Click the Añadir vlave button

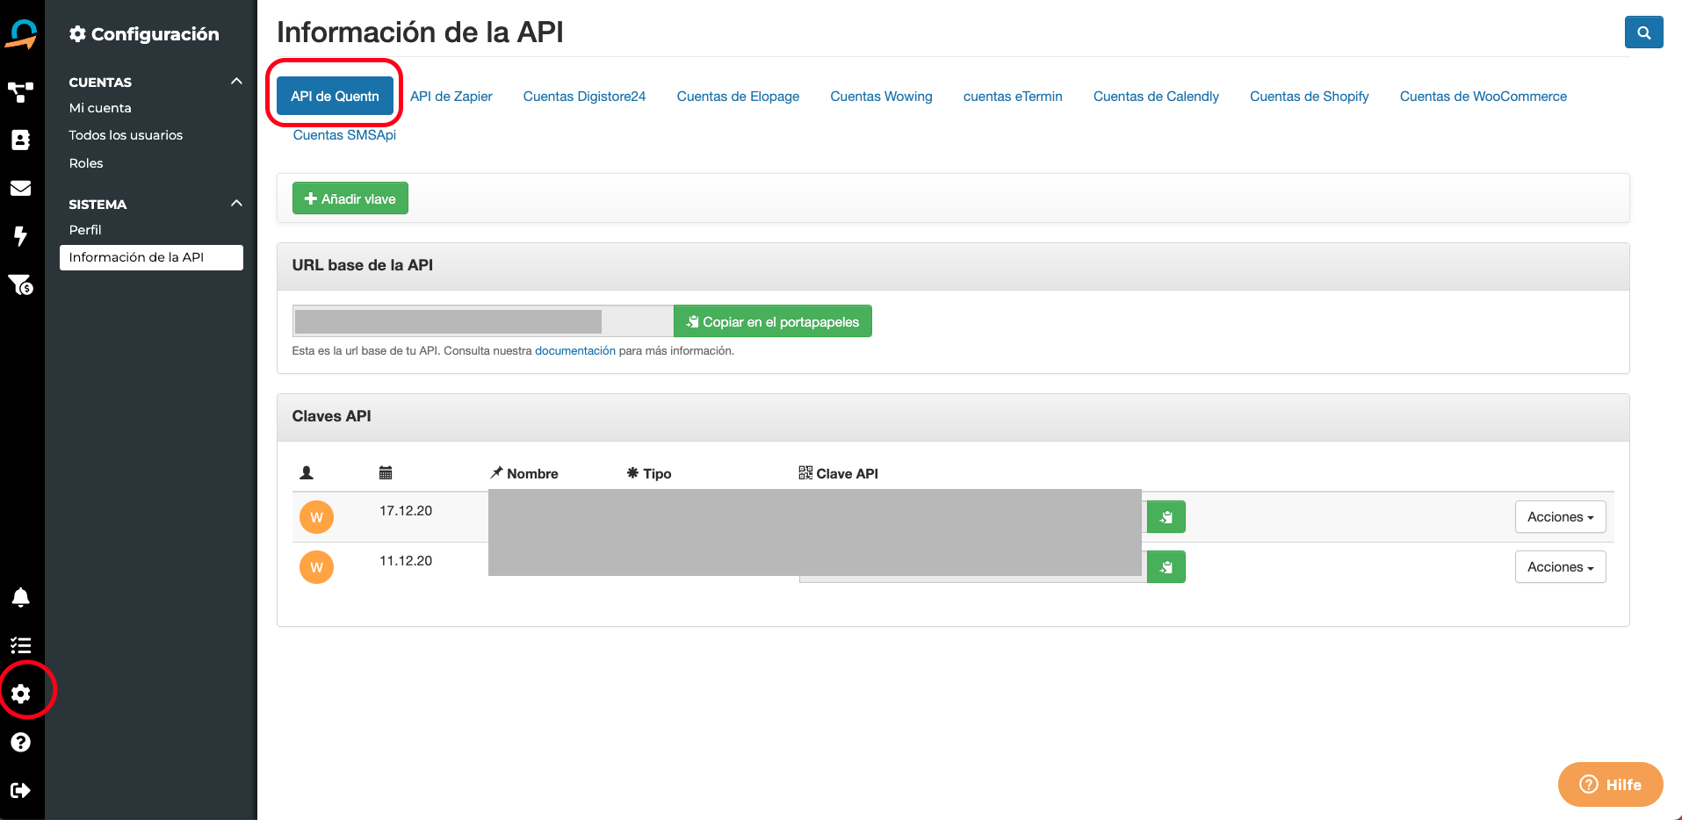tap(350, 198)
